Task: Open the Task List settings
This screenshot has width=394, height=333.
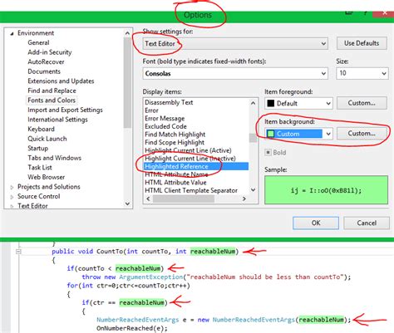Action: (x=40, y=168)
